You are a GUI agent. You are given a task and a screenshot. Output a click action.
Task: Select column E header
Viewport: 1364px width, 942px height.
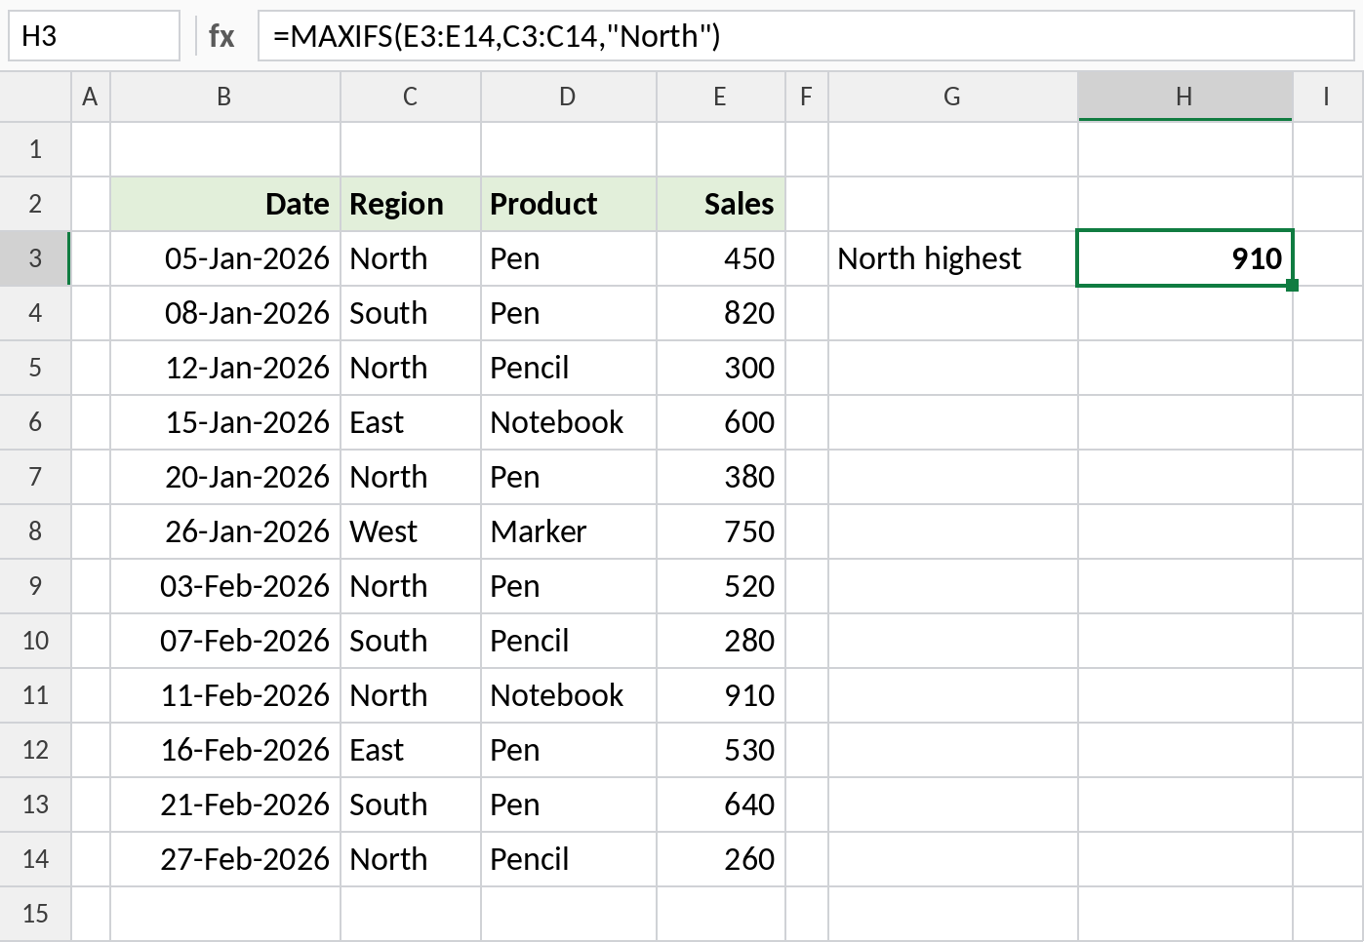721,97
